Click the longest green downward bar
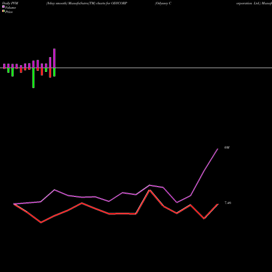This screenshot has height=272, width=272. tap(33, 78)
